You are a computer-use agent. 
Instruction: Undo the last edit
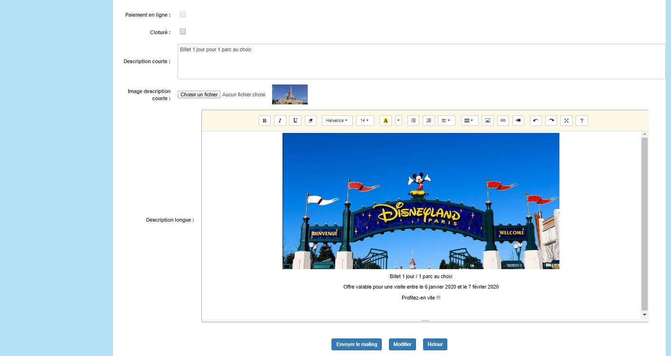tap(536, 121)
